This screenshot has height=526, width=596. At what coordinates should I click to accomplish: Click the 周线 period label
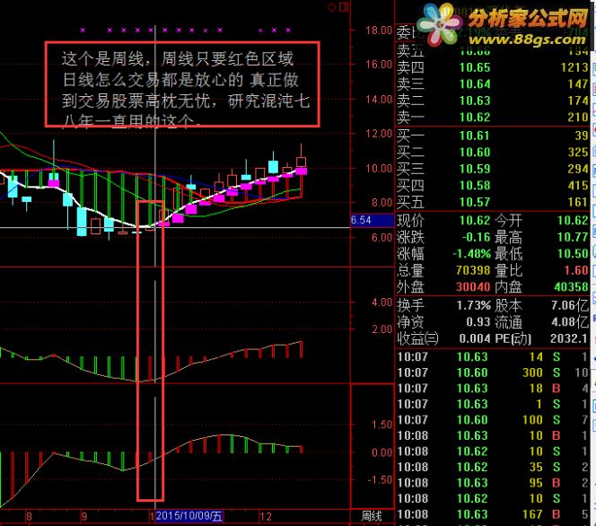[x=372, y=516]
